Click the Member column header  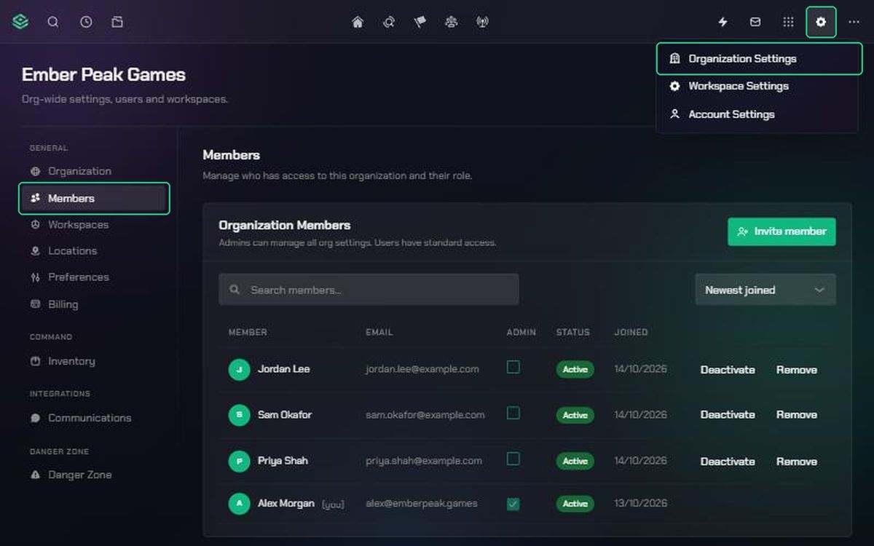[248, 332]
